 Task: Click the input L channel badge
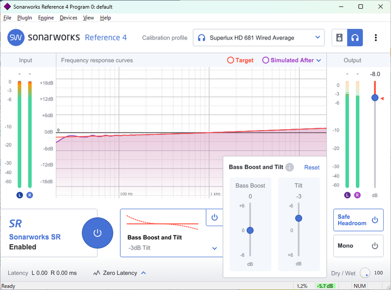coord(20,195)
